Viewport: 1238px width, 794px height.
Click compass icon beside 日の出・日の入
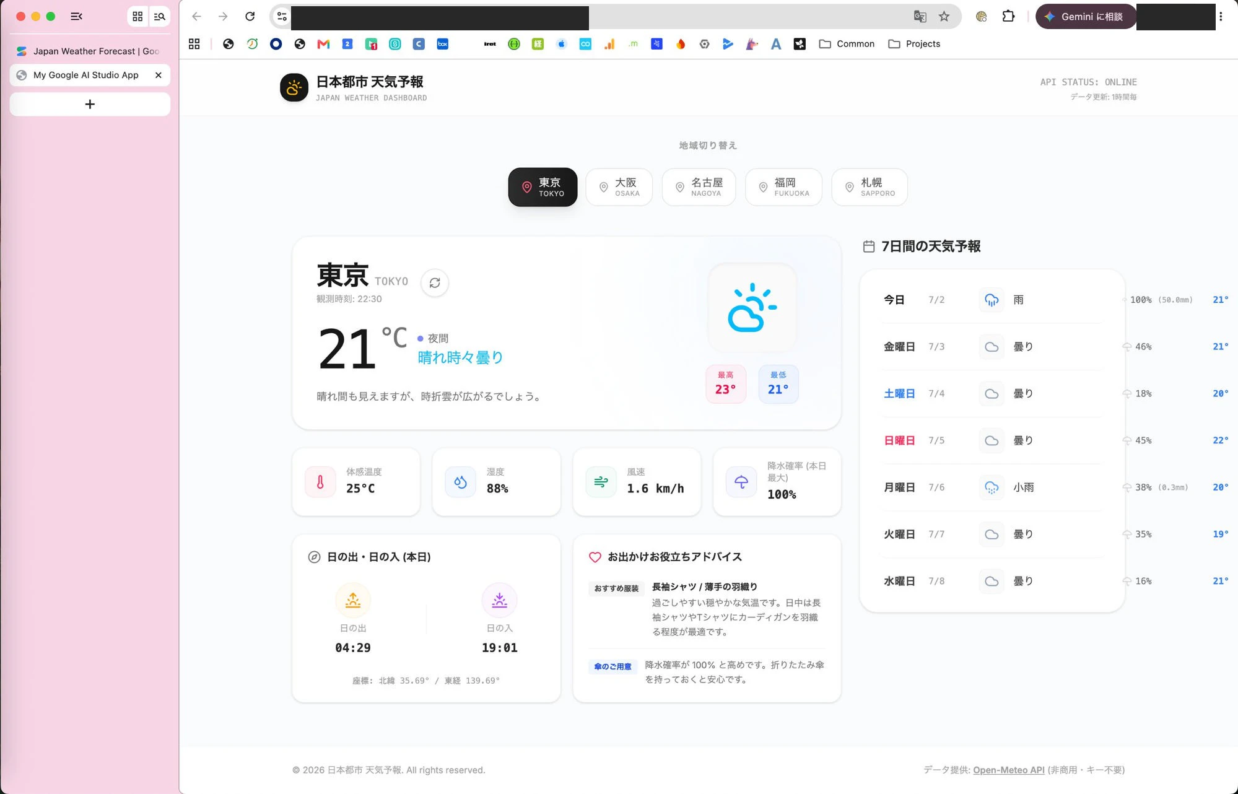coord(314,557)
